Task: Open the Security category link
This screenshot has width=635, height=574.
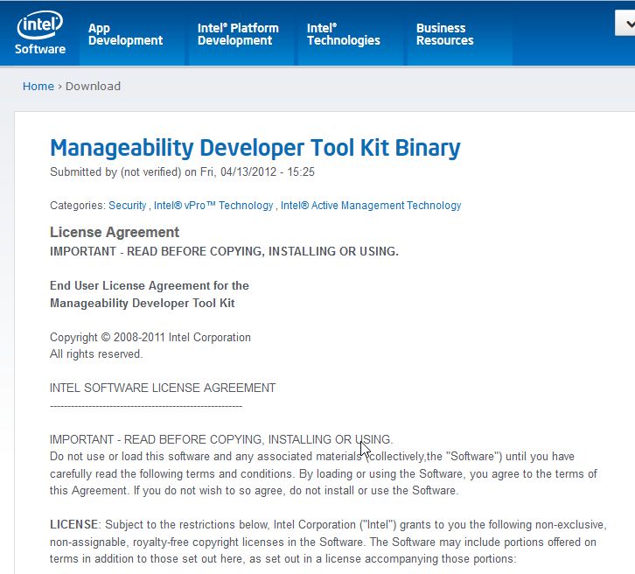Action: (127, 206)
